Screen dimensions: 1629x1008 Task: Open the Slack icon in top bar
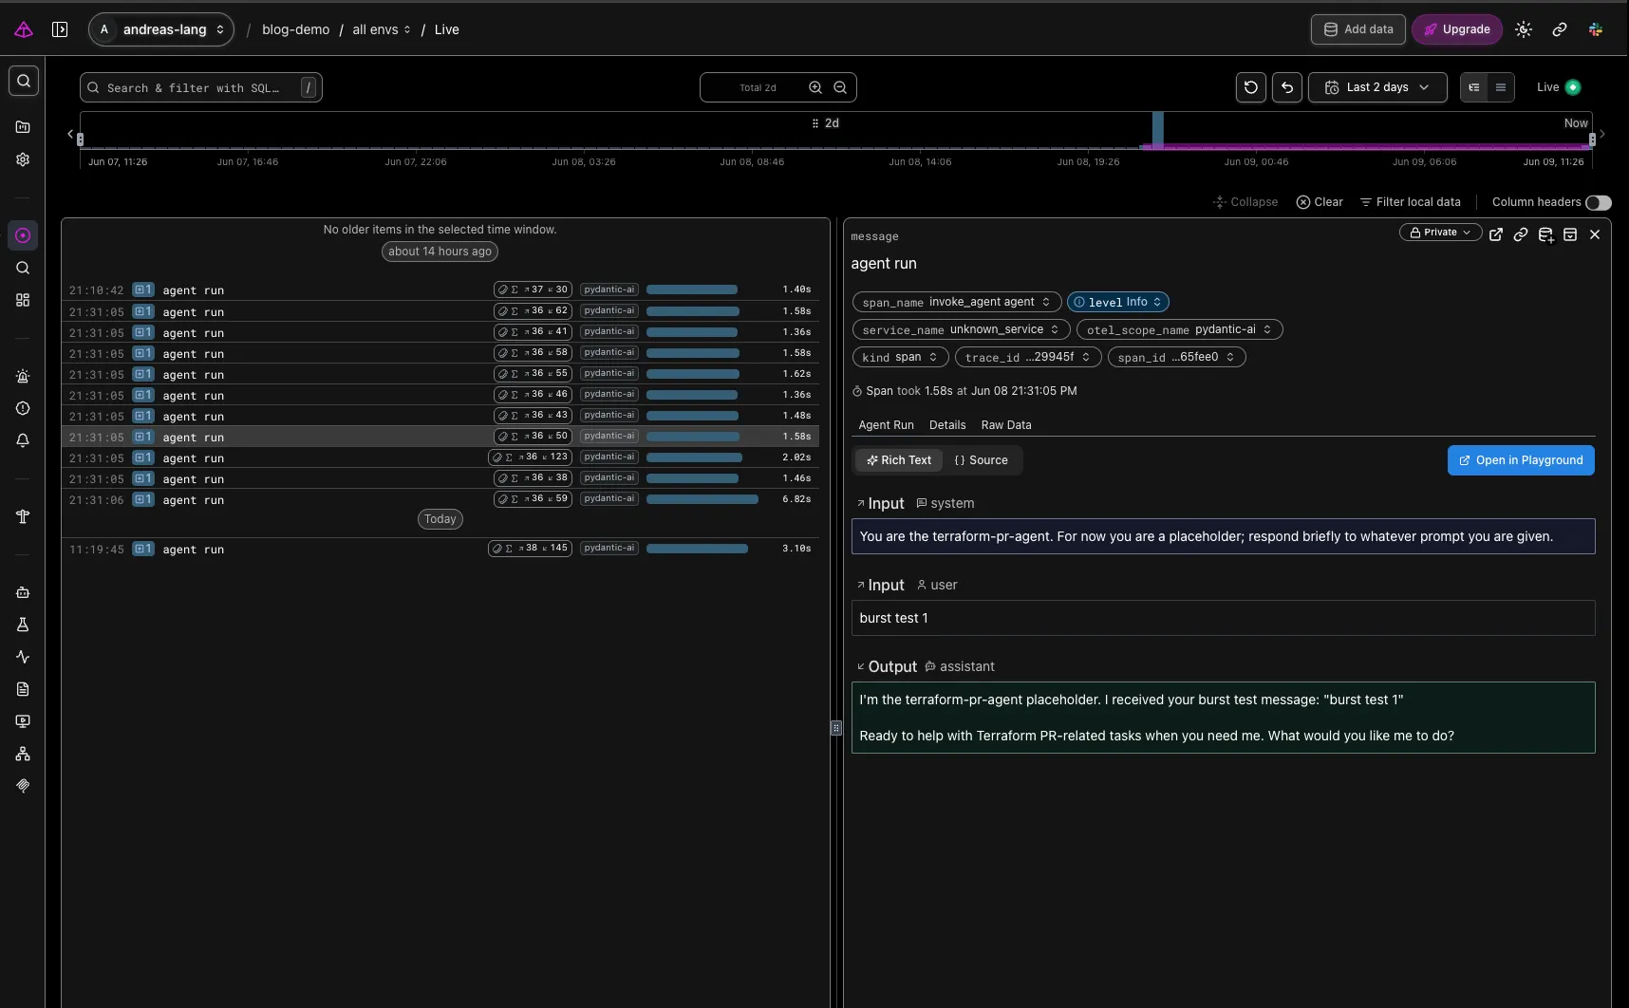pos(1596,29)
